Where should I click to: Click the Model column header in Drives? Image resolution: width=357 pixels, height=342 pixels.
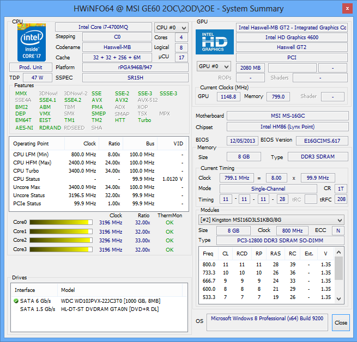[x=120, y=290]
